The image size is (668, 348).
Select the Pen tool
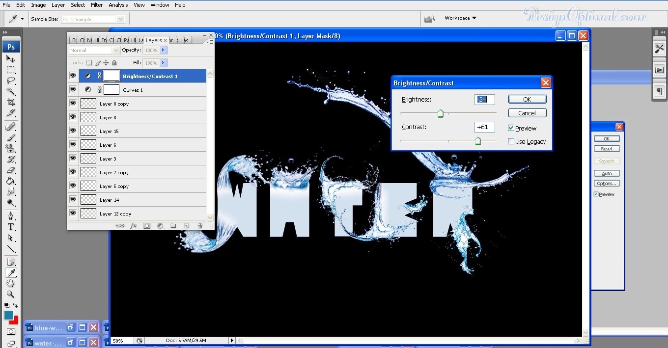click(x=11, y=216)
